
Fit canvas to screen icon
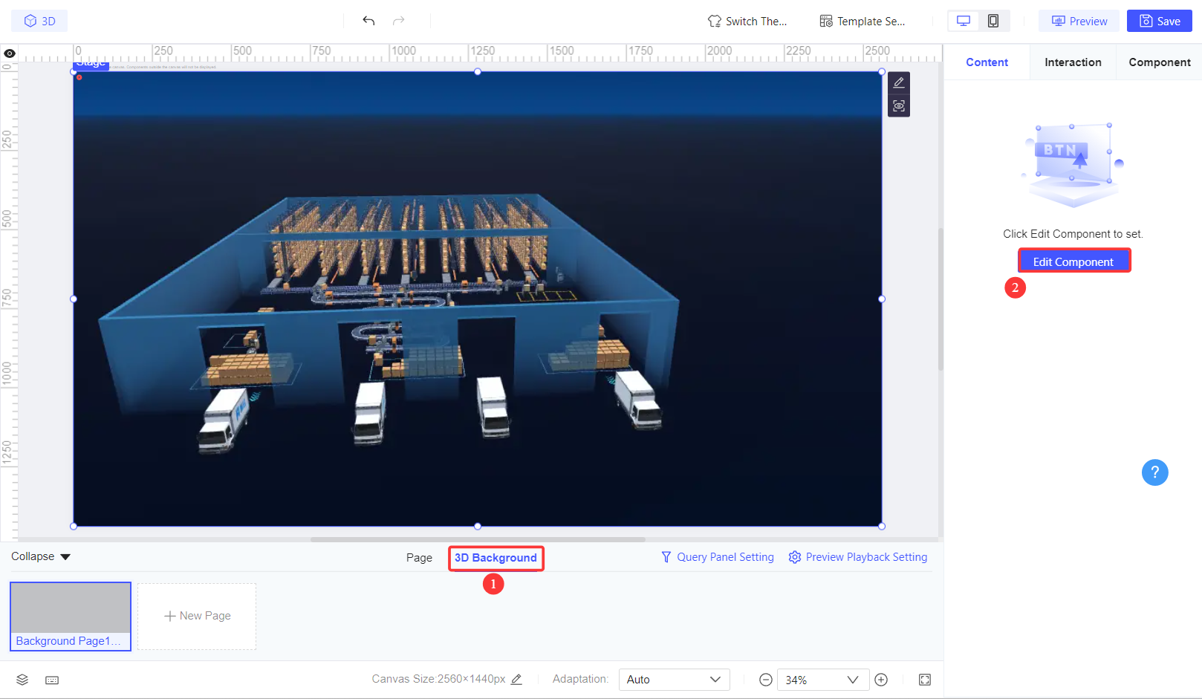point(925,680)
